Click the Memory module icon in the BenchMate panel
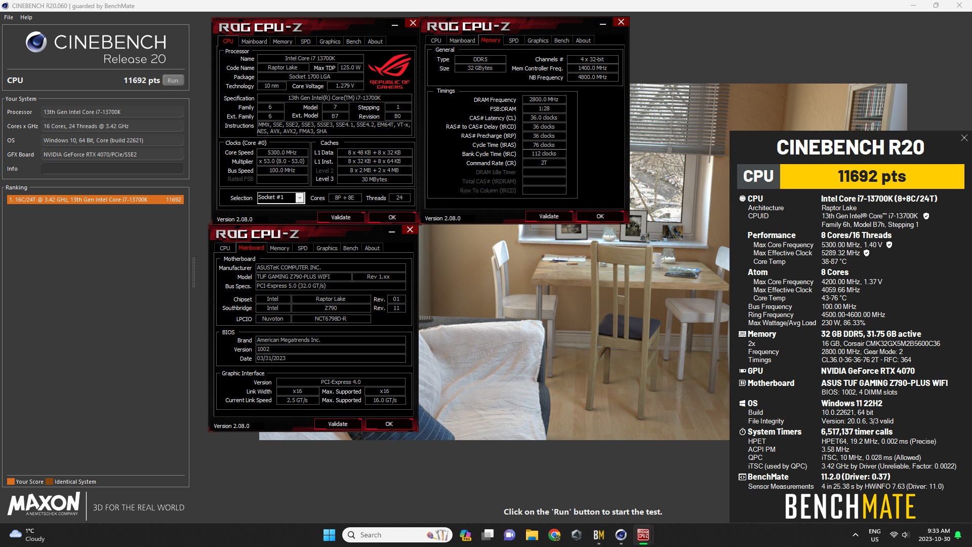972x547 pixels. (x=742, y=334)
